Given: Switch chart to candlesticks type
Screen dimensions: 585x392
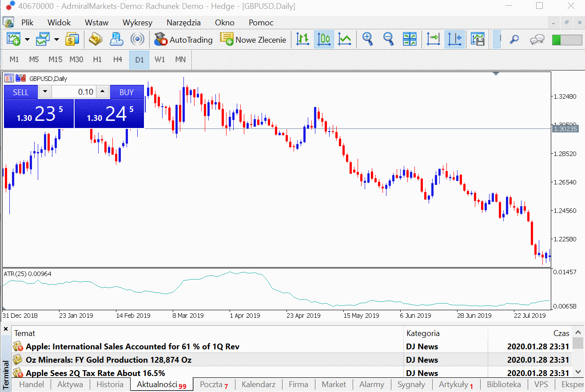Looking at the screenshot, I should point(324,40).
